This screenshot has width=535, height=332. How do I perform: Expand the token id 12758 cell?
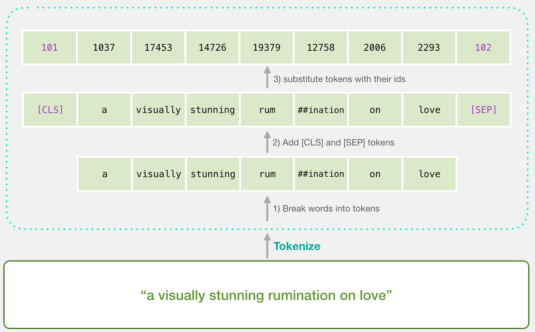click(321, 47)
